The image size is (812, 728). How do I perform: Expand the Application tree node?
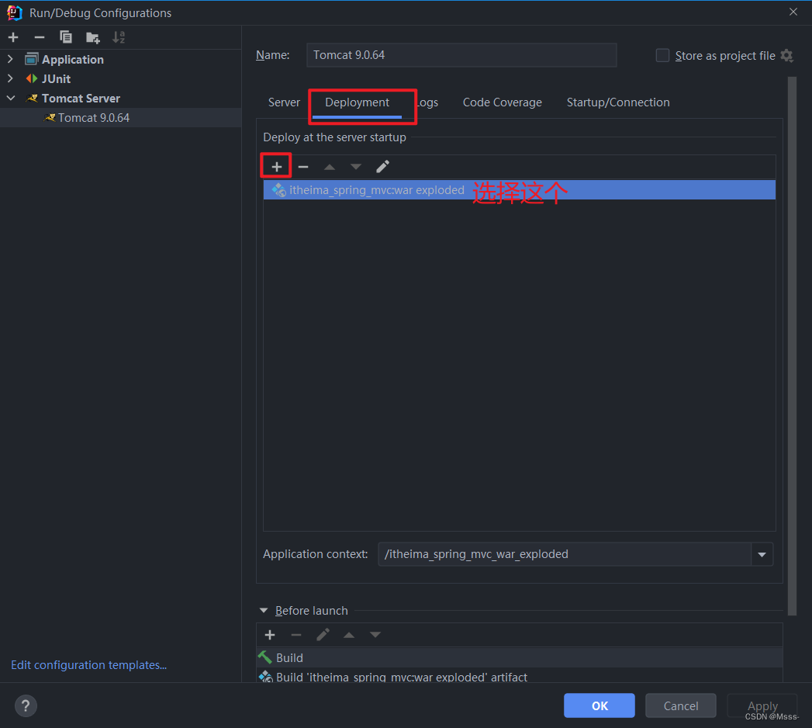(x=10, y=59)
